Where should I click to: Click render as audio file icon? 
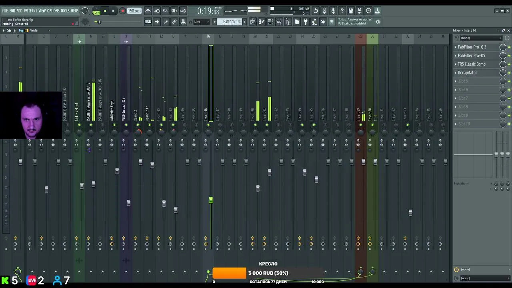(x=360, y=11)
